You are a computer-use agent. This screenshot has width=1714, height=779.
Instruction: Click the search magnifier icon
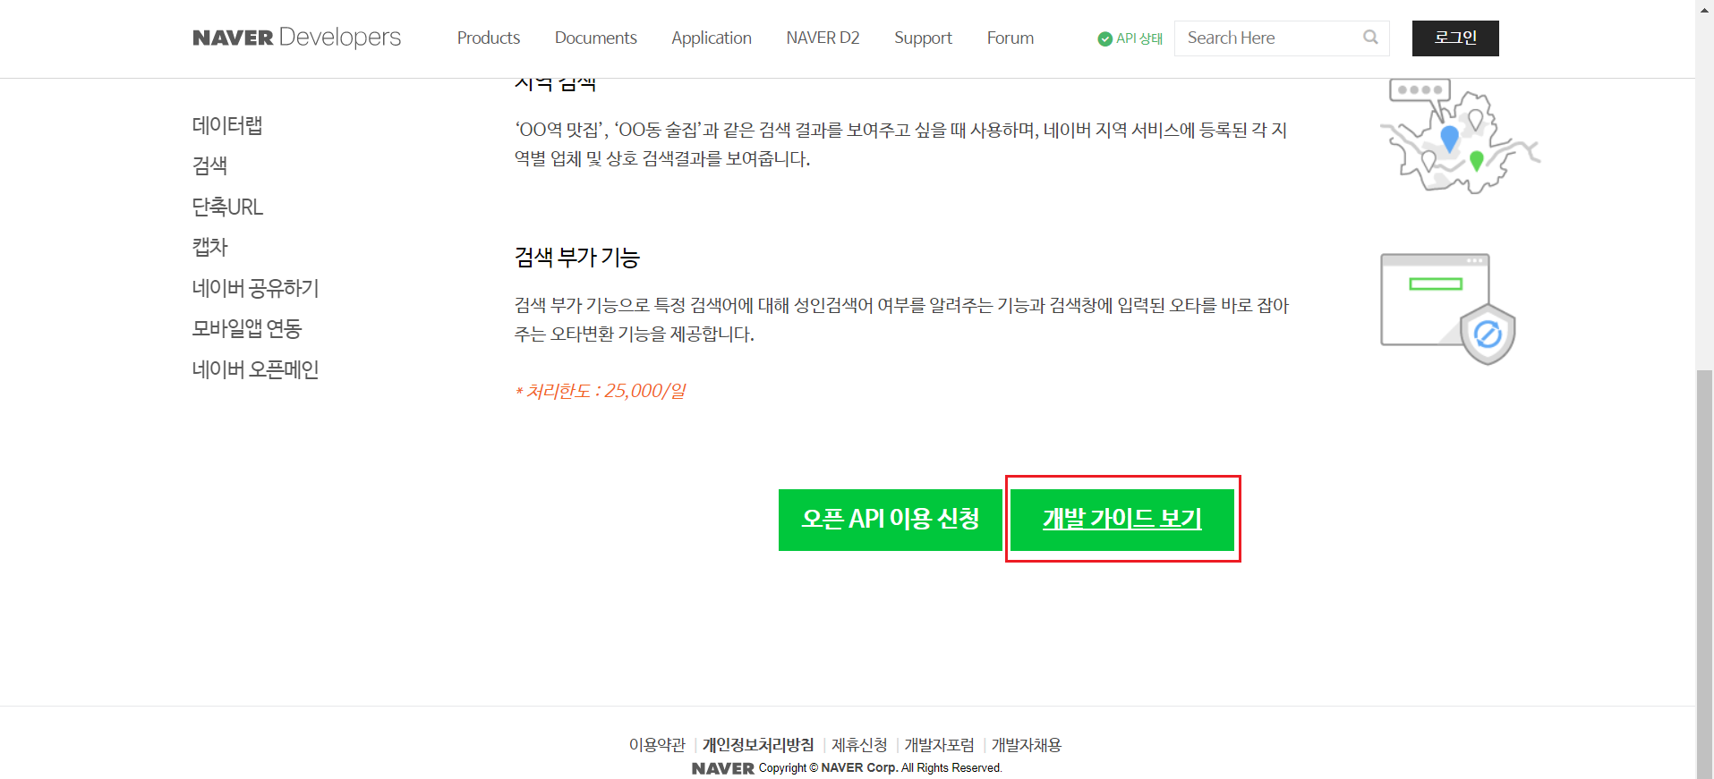tap(1370, 38)
